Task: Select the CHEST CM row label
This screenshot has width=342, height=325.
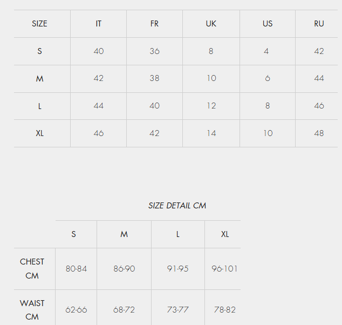Action: point(32,268)
